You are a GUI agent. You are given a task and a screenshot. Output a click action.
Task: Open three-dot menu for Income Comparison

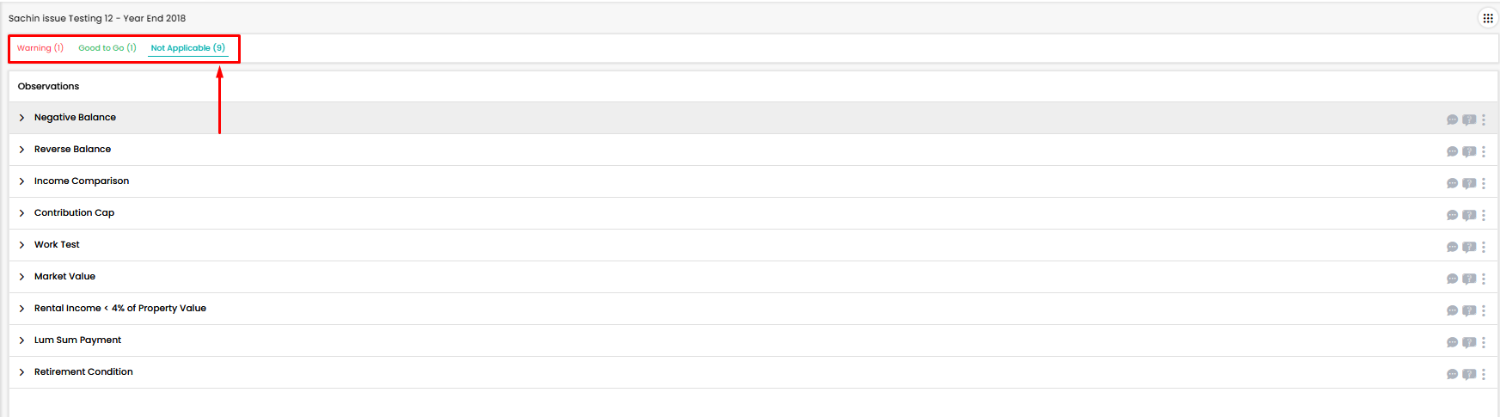(1484, 184)
